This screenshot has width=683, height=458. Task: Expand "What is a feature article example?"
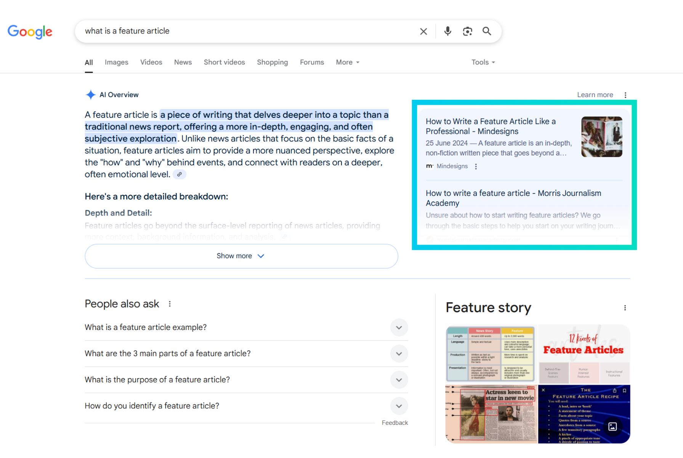tap(399, 328)
